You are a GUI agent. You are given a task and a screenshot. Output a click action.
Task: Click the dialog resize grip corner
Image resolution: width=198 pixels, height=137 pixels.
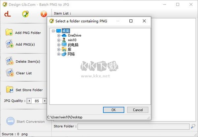(x=148, y=118)
